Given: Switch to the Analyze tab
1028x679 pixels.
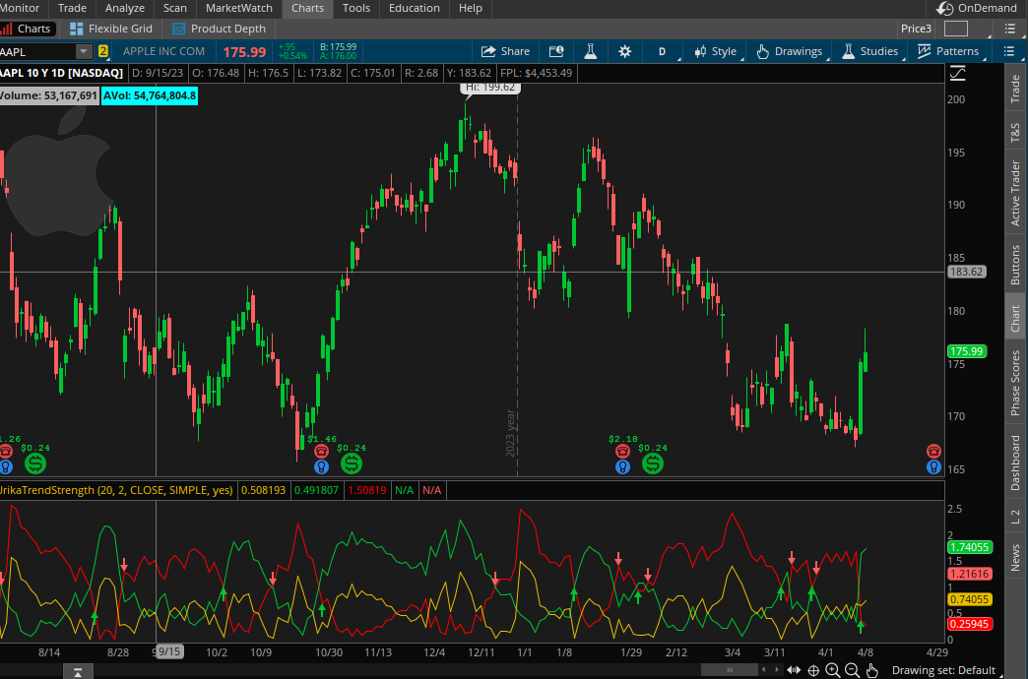Looking at the screenshot, I should (125, 8).
